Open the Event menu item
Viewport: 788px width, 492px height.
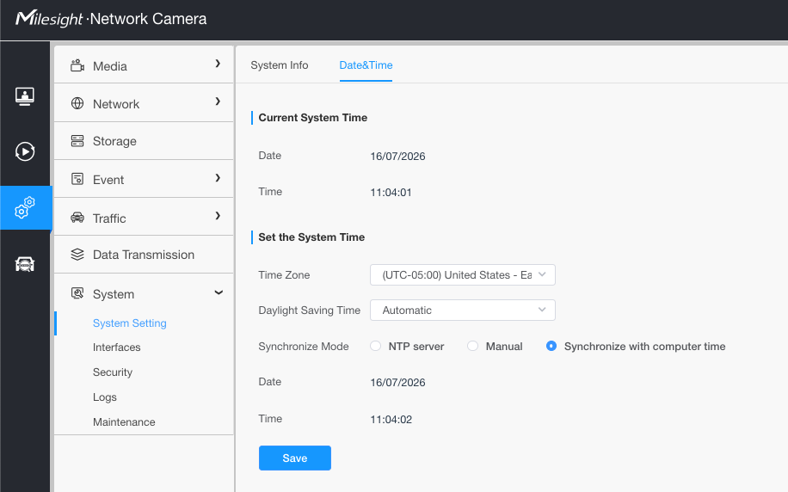pyautogui.click(x=144, y=179)
